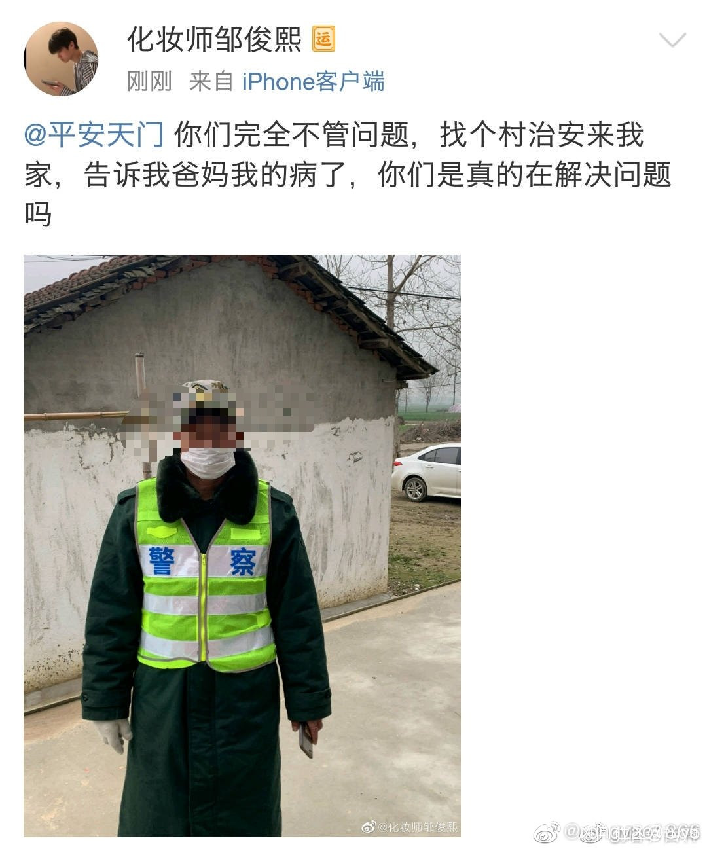Click the white face mask in photo
Image resolution: width=707 pixels, height=851 pixels.
(x=207, y=462)
